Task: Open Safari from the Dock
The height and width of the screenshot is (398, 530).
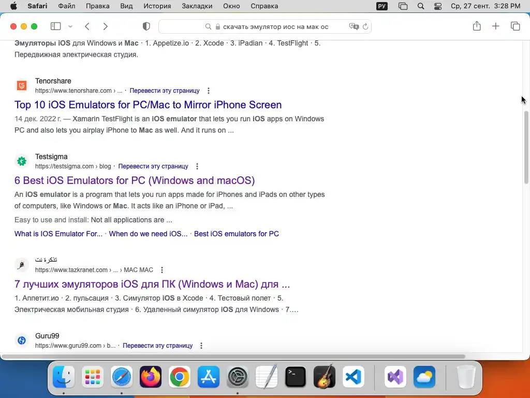Action: point(122,377)
